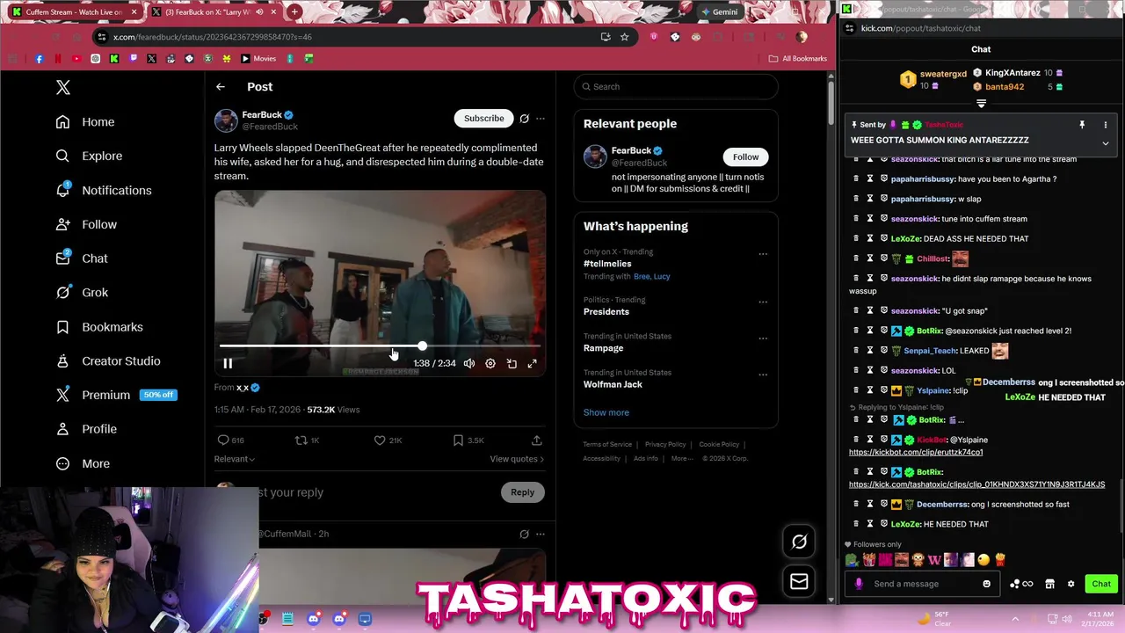Collapse the pinned message chevron

pos(1106,143)
